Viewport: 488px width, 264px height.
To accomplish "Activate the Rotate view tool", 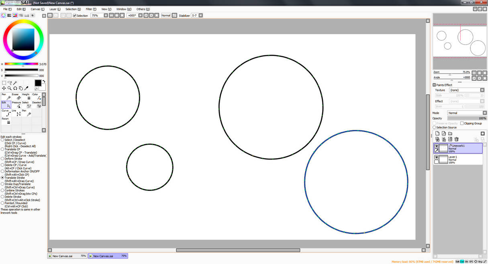I will pyautogui.click(x=15, y=88).
